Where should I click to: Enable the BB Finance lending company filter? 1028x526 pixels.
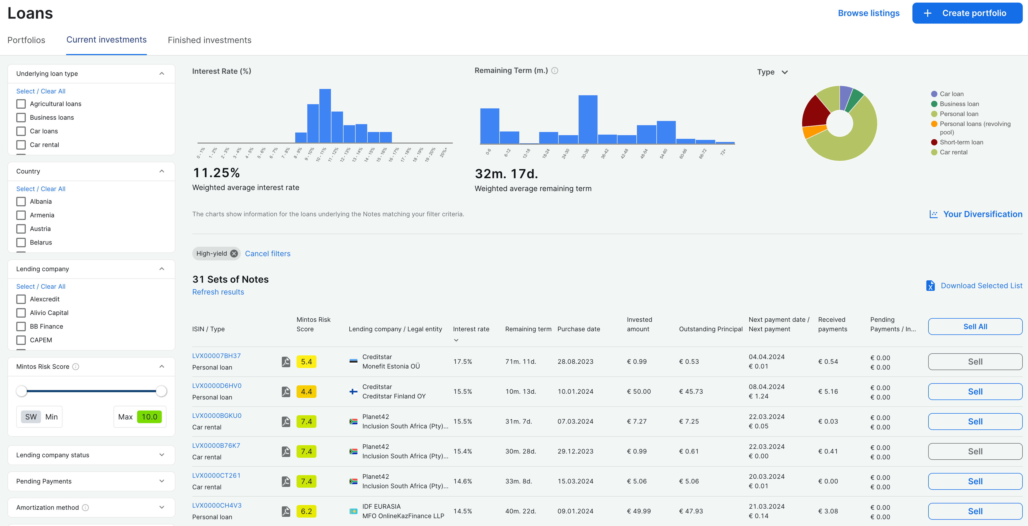pos(21,327)
